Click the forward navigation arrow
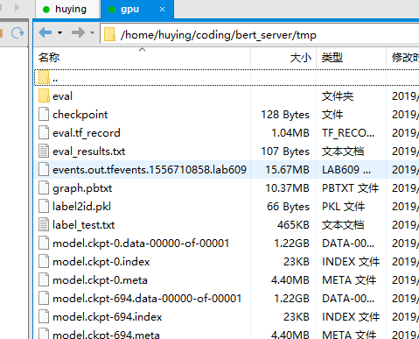 tap(78, 32)
